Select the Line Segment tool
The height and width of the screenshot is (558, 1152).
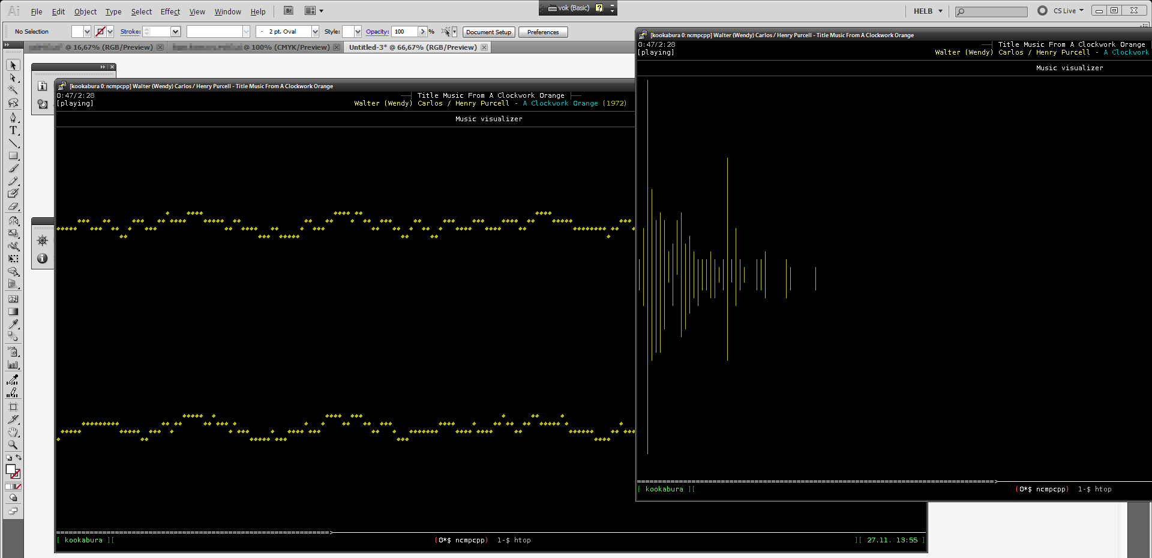pos(13,143)
